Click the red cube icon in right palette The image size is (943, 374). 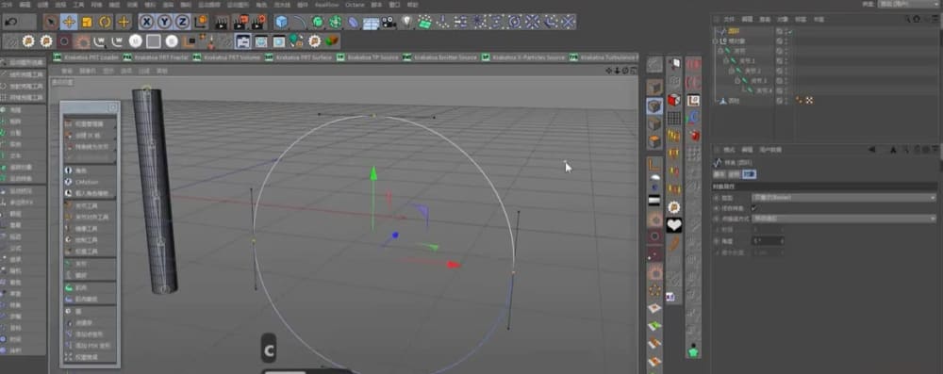point(673,100)
